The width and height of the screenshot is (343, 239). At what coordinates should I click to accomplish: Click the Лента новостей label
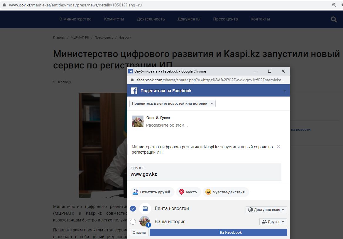[x=172, y=209]
